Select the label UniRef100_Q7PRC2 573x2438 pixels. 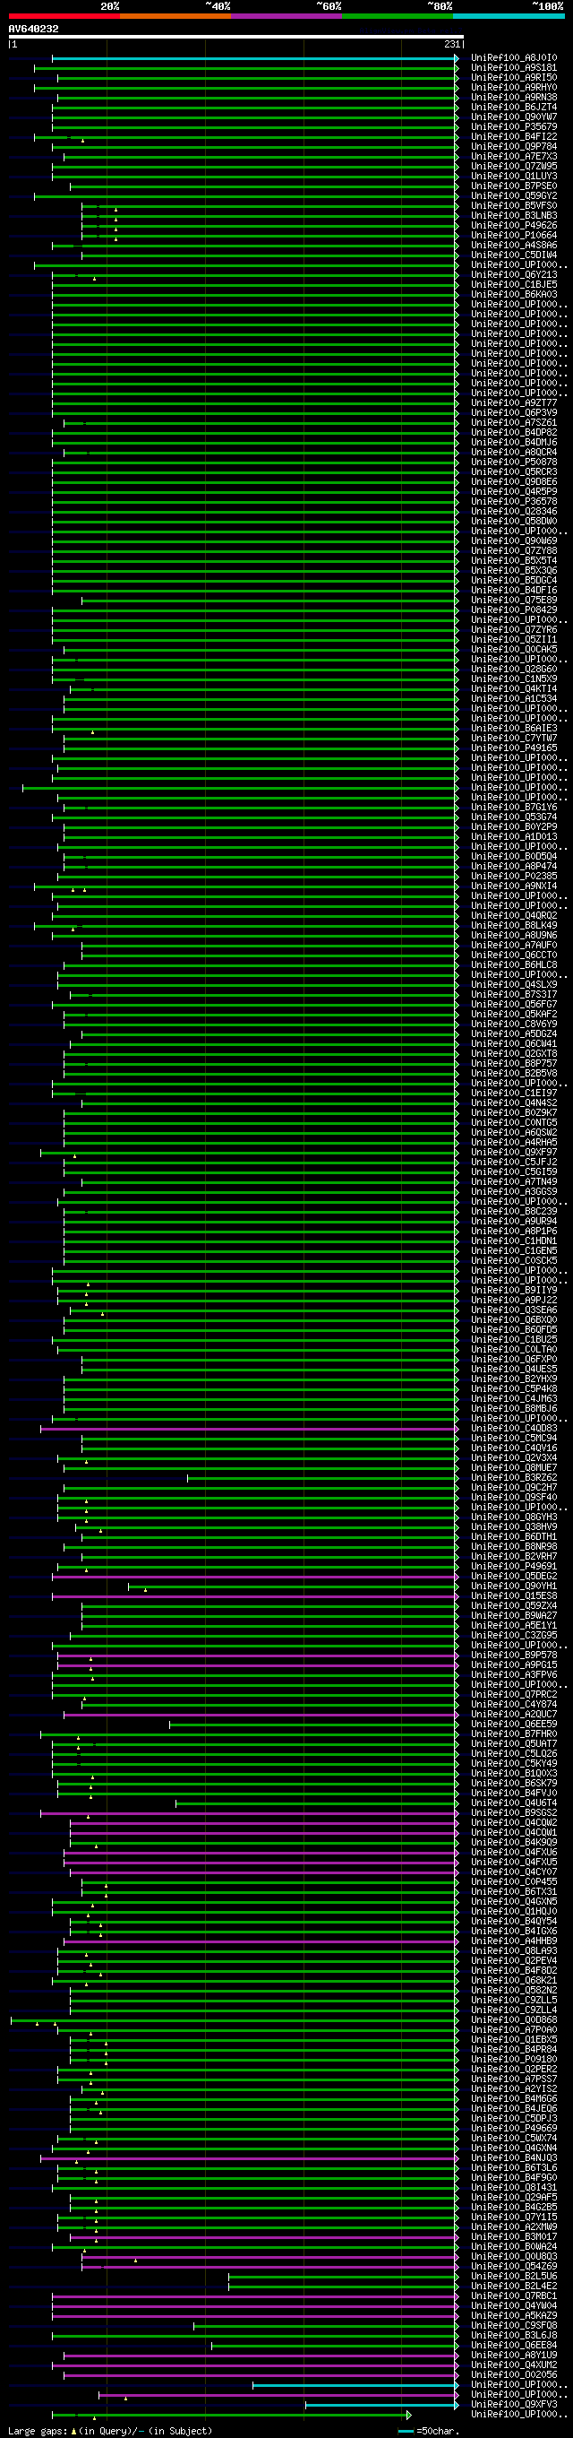click(x=515, y=1695)
